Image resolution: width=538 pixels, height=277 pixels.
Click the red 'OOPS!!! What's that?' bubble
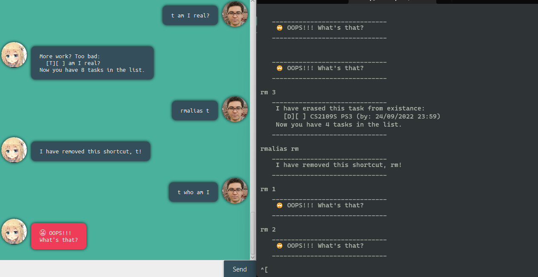[x=59, y=236]
